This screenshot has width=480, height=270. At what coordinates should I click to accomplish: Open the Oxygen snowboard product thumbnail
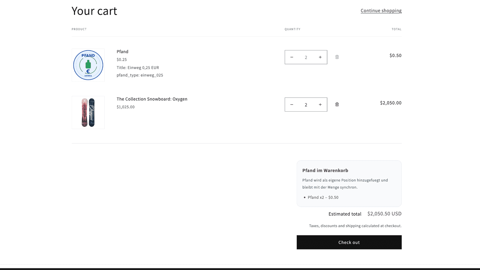coord(88,112)
